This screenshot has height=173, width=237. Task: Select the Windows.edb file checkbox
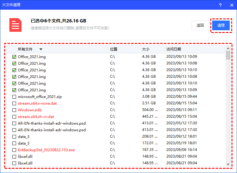[14, 110]
